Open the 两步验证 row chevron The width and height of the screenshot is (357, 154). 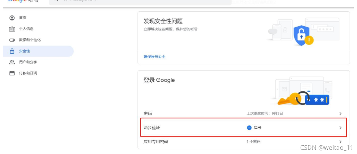click(x=340, y=128)
